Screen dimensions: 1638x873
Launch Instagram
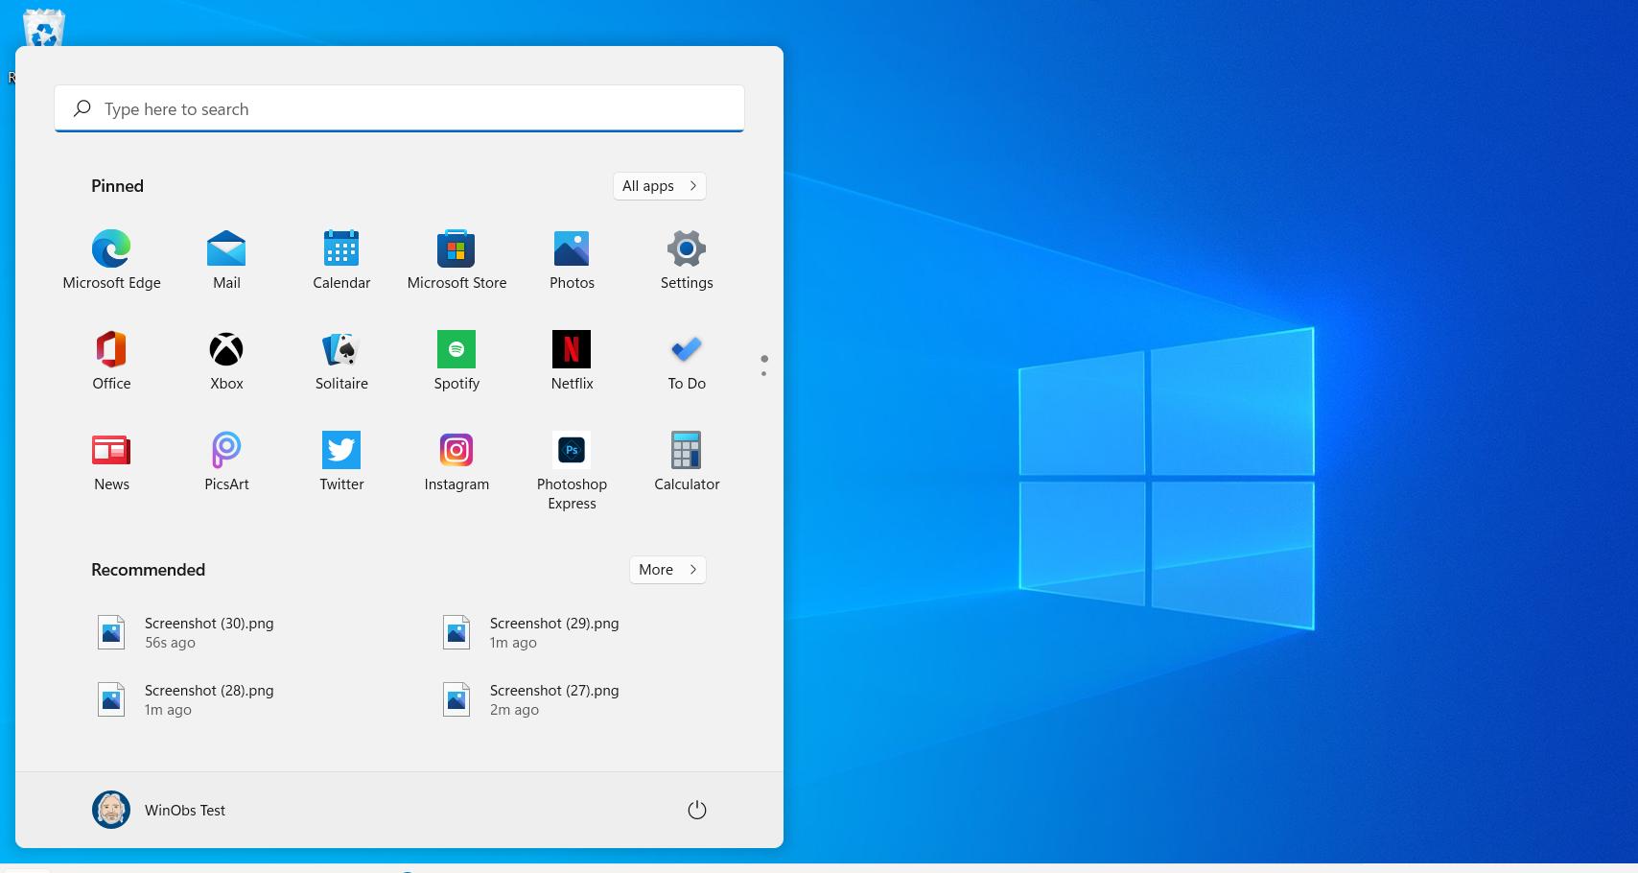coord(456,461)
